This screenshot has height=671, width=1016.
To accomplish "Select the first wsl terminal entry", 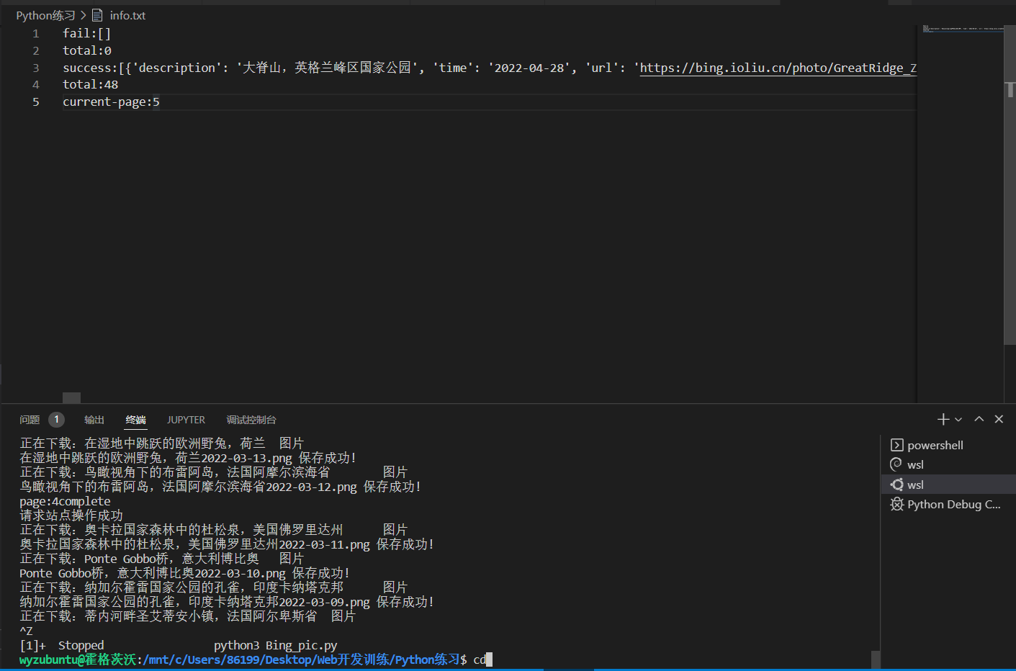I will point(948,464).
